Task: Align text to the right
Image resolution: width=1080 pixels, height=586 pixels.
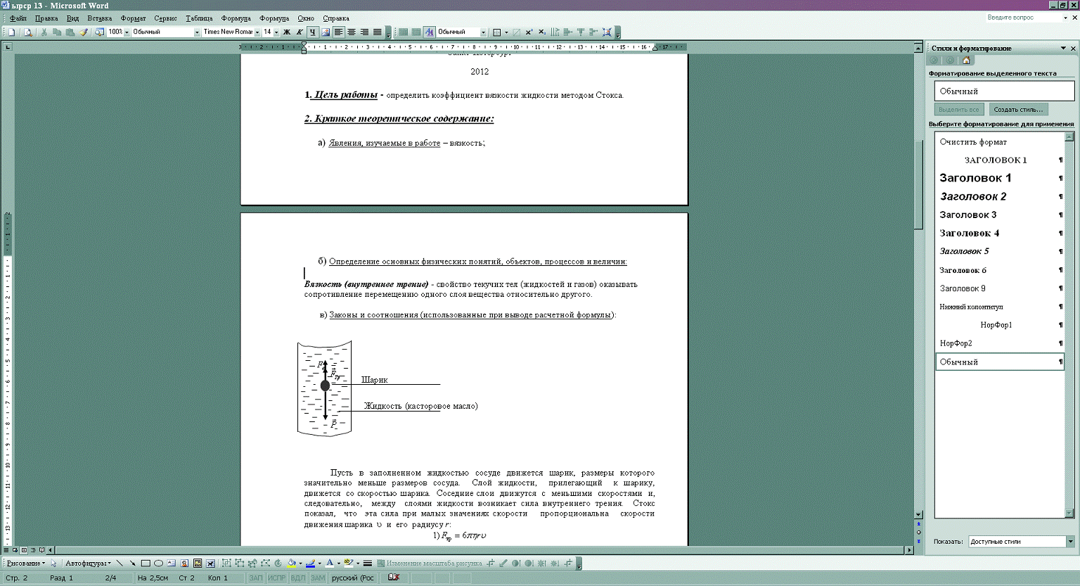Action: click(x=364, y=32)
